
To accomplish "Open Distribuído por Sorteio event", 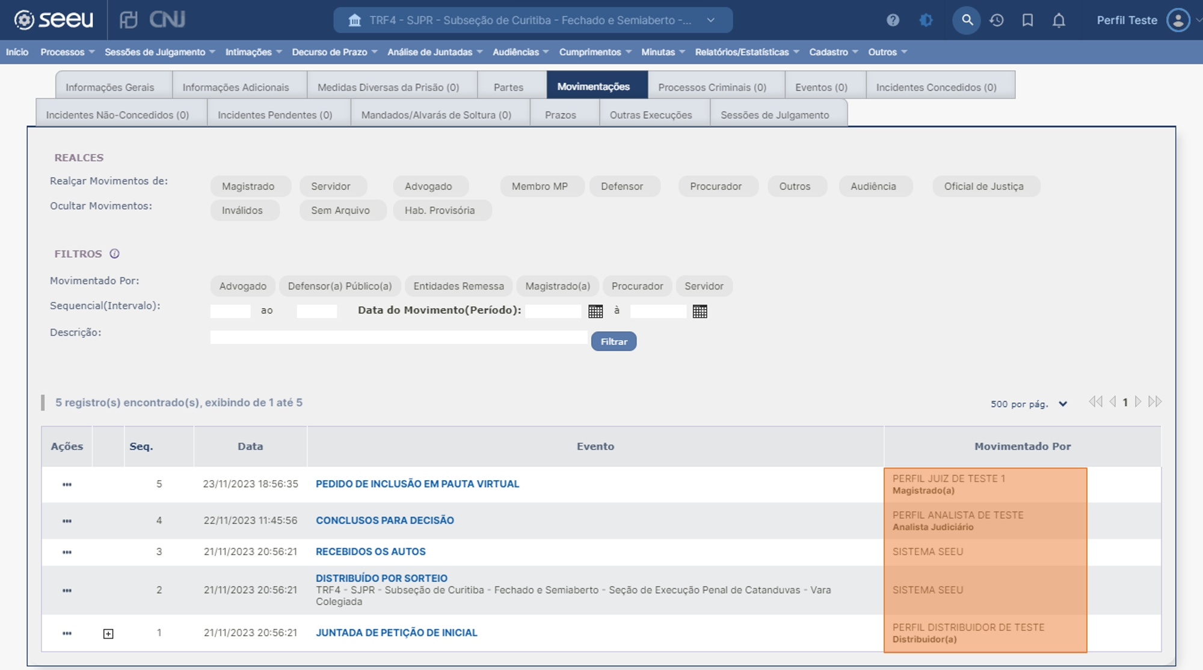I will 381,578.
